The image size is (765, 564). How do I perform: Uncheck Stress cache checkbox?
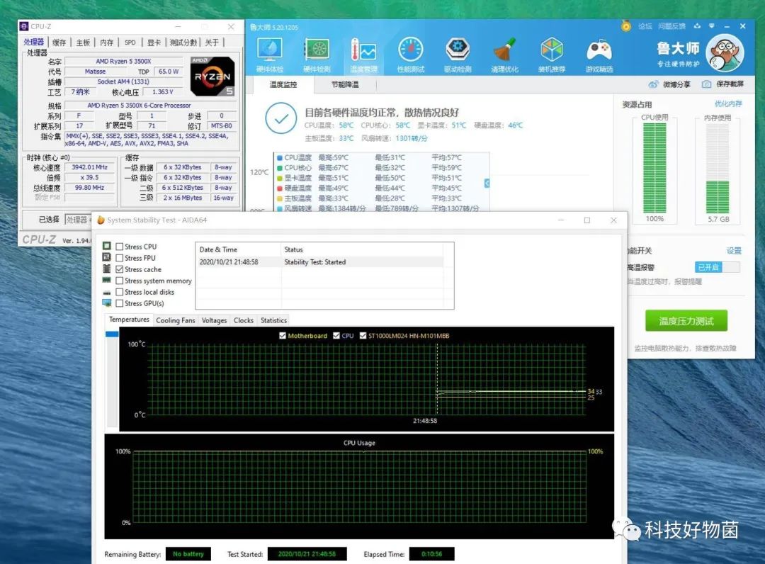coord(120,269)
